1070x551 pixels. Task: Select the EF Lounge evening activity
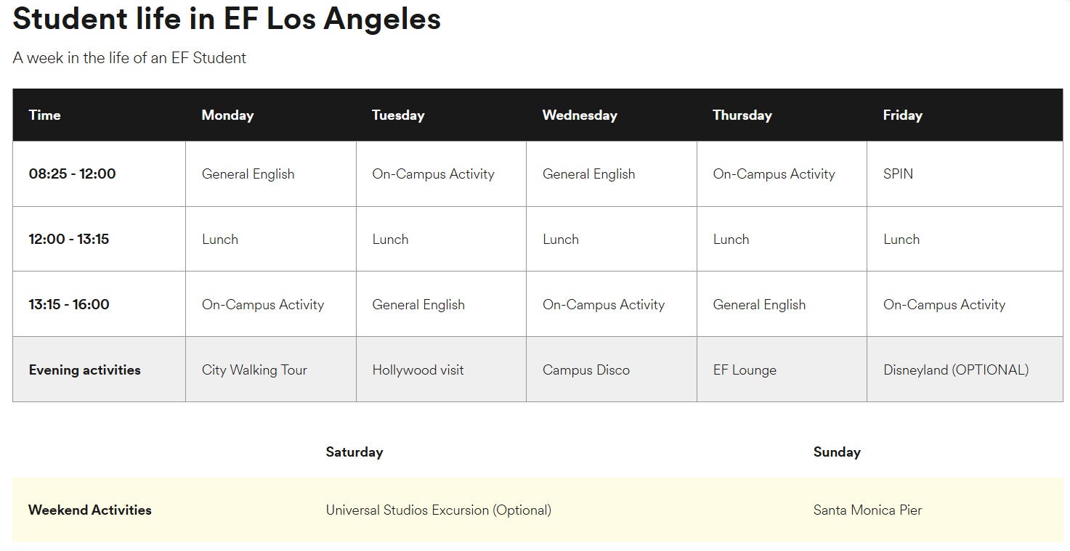click(x=745, y=370)
